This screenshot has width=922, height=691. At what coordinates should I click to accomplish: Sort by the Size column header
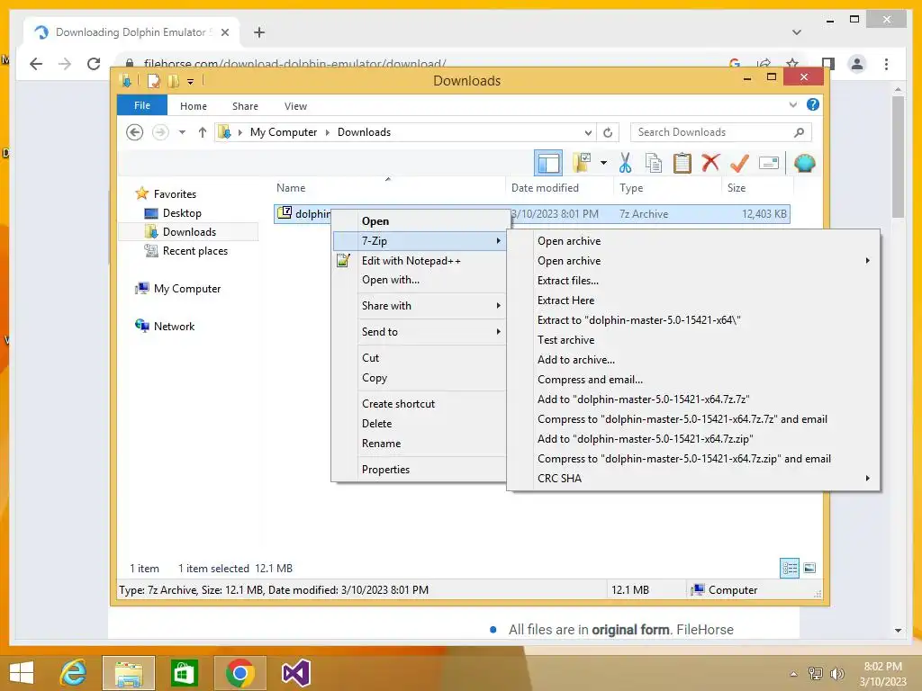tap(757, 188)
